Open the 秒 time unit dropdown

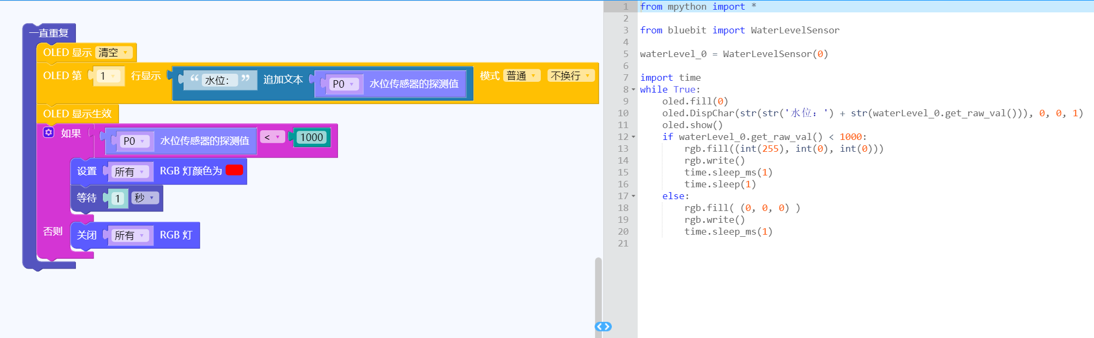[145, 198]
